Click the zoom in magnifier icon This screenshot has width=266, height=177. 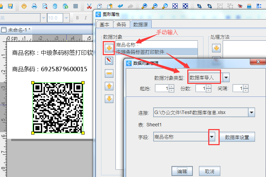pyautogui.click(x=144, y=6)
